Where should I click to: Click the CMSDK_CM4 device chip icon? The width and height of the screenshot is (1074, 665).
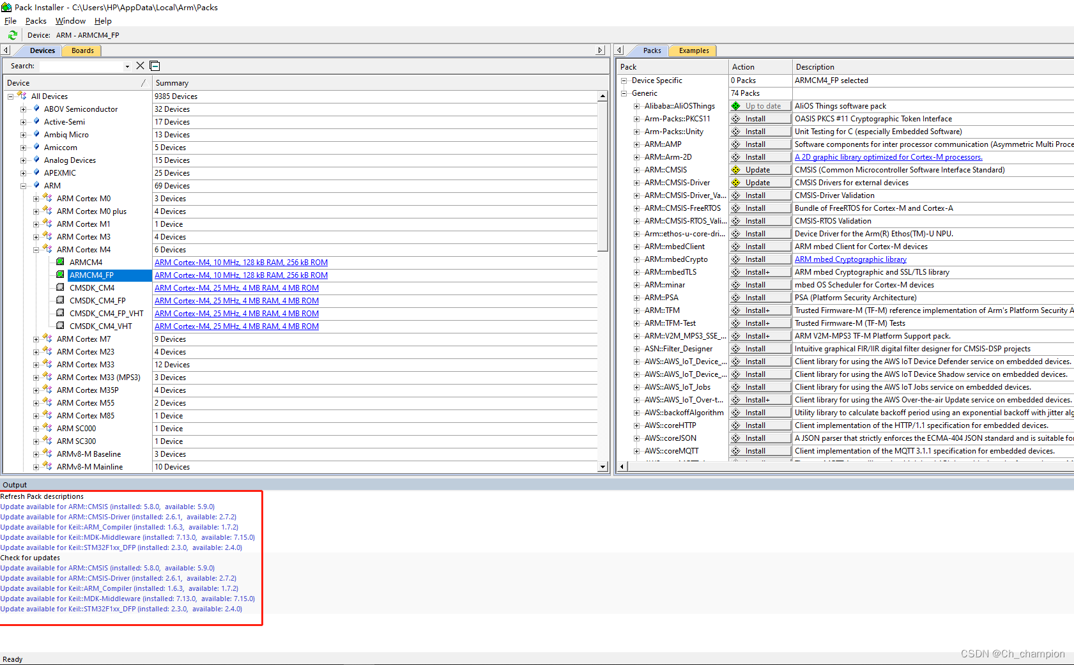click(x=60, y=287)
